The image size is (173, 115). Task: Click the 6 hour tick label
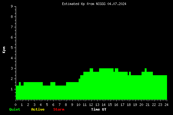[53, 105]
